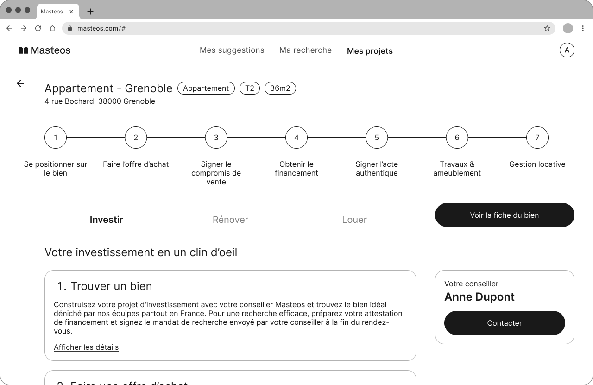The image size is (593, 385).
Task: Open Ma recherche in the navigation
Action: pyautogui.click(x=306, y=50)
